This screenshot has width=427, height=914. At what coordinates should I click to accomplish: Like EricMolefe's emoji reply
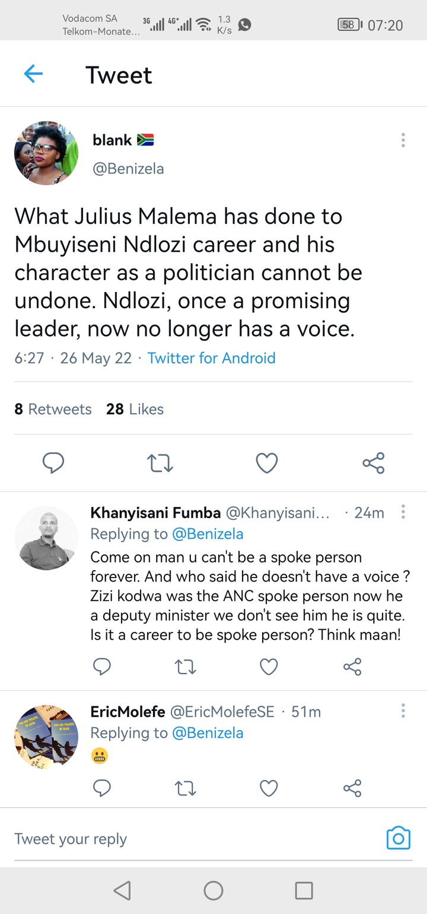coord(269,788)
